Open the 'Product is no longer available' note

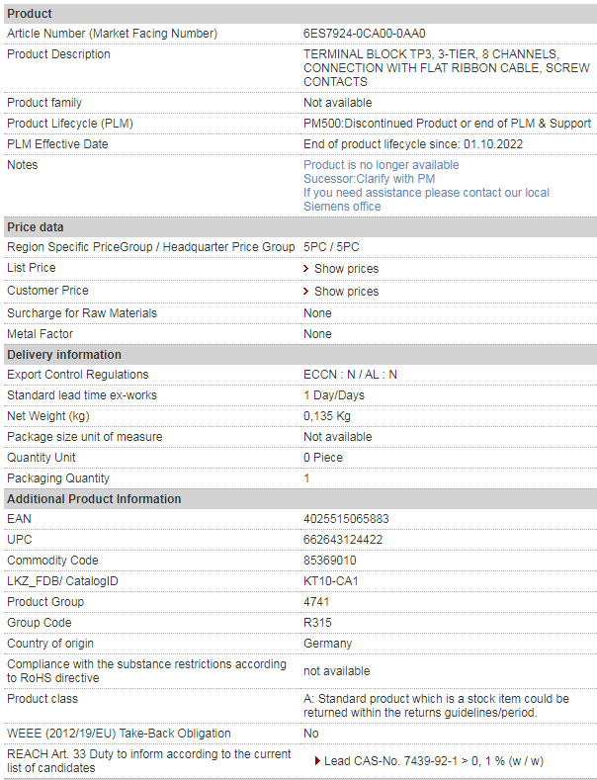(382, 165)
